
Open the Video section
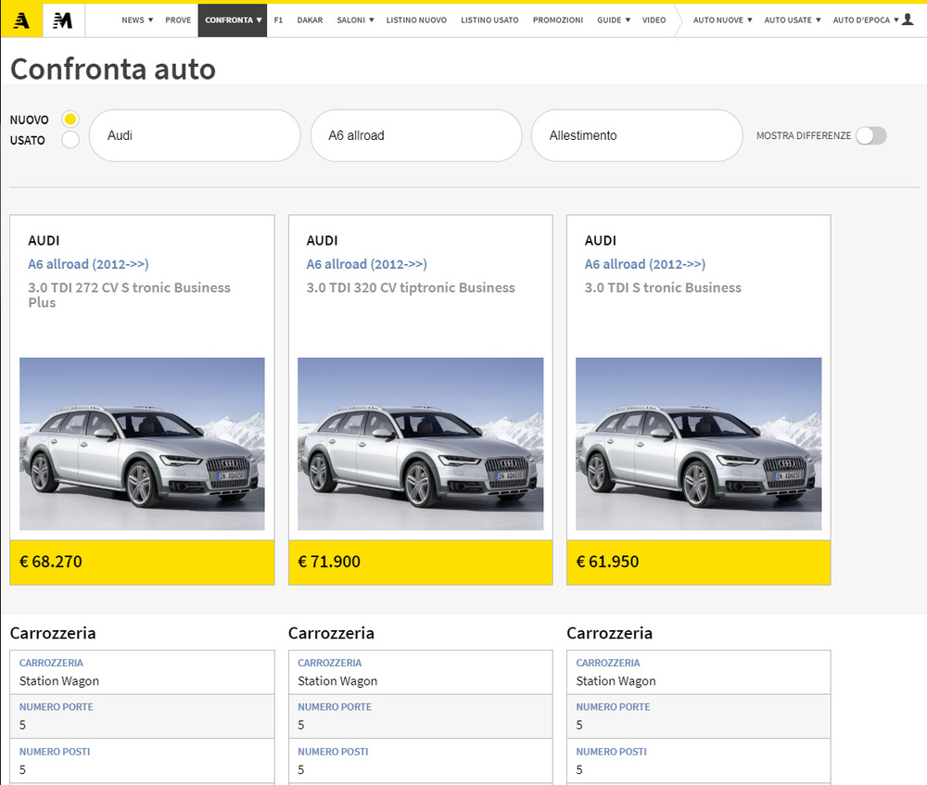coord(654,20)
